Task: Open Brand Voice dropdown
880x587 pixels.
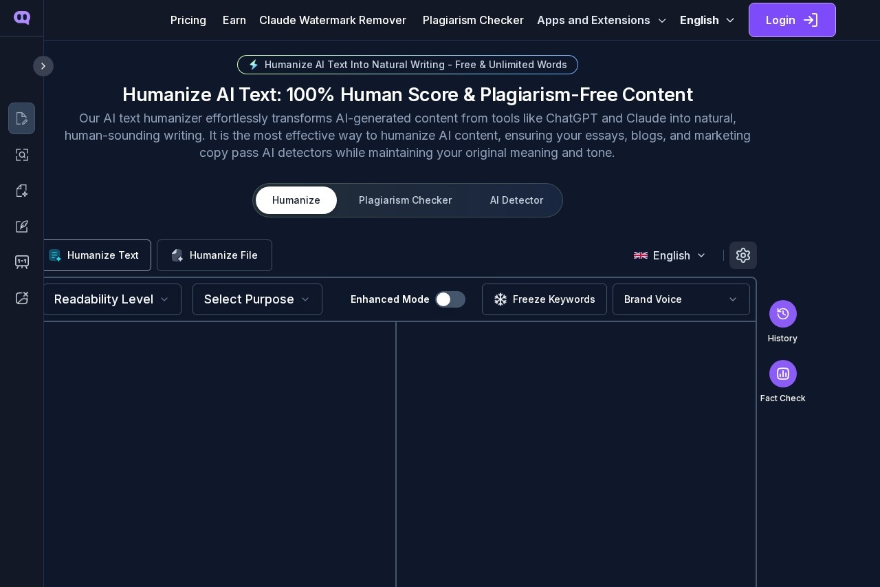Action: pyautogui.click(x=681, y=299)
